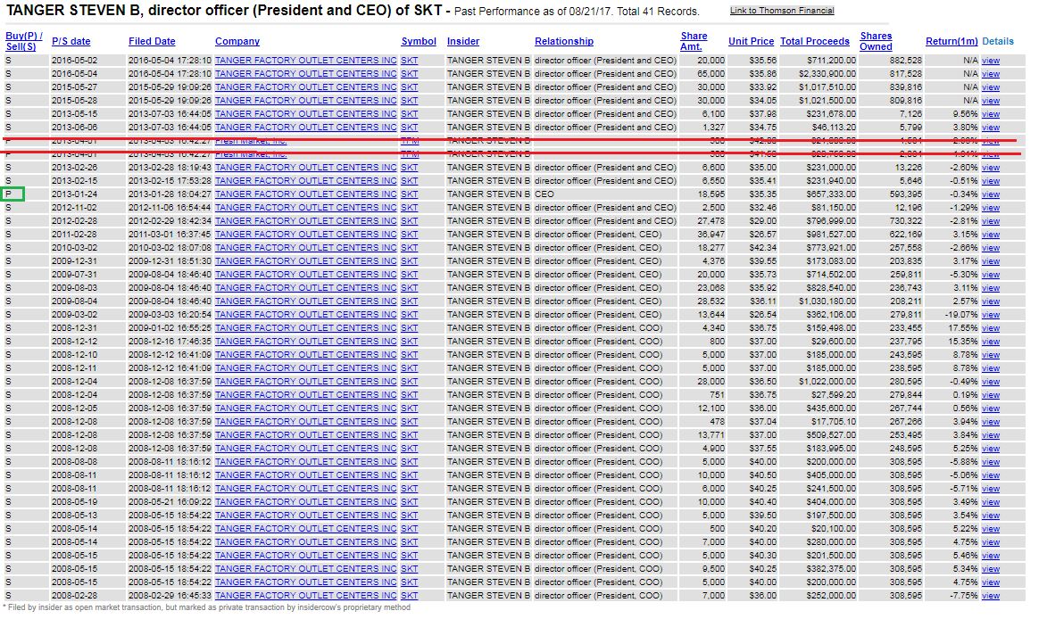Click the Company column header
Image resolution: width=1047 pixels, height=619 pixels.
pos(237,41)
